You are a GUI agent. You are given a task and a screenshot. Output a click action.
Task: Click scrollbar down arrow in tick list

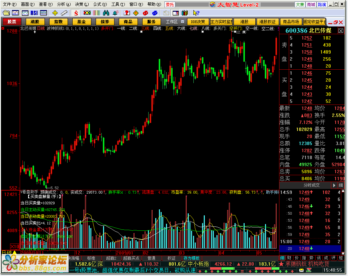pos(343,253)
